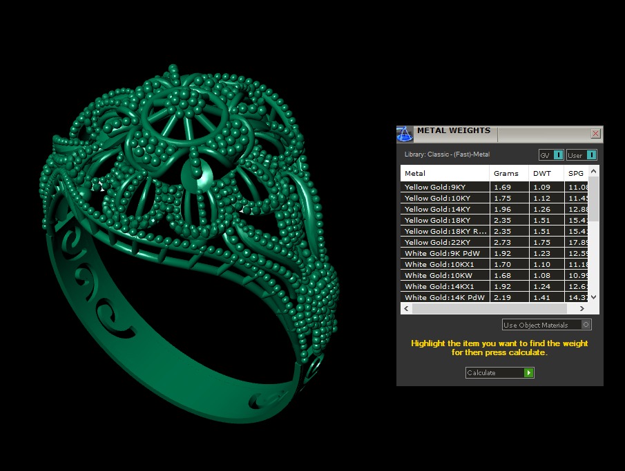
Task: Click the 2.73 grams cell
Action: click(x=510, y=242)
